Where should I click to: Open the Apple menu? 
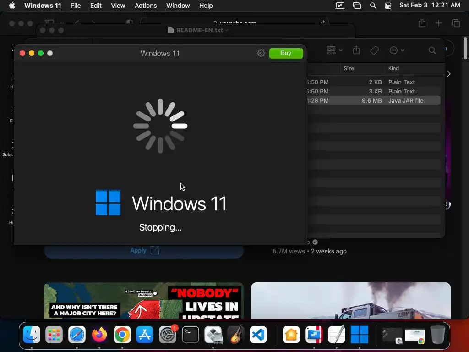(12, 5)
